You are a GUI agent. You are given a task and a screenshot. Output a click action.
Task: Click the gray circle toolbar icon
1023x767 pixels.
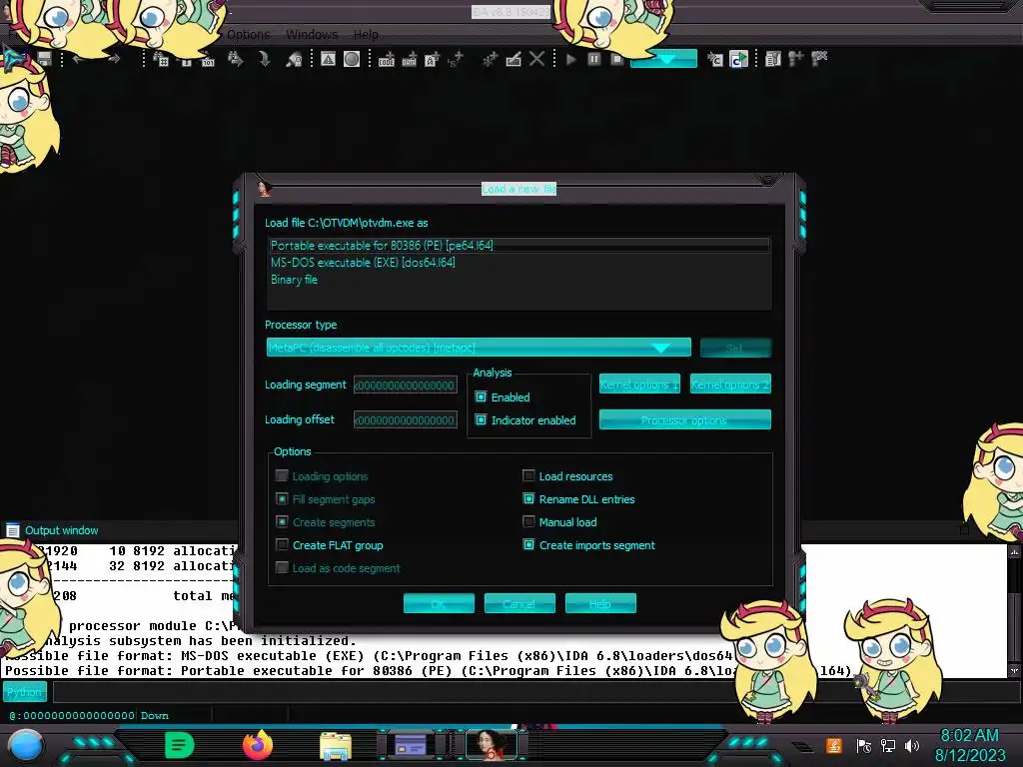pyautogui.click(x=352, y=59)
